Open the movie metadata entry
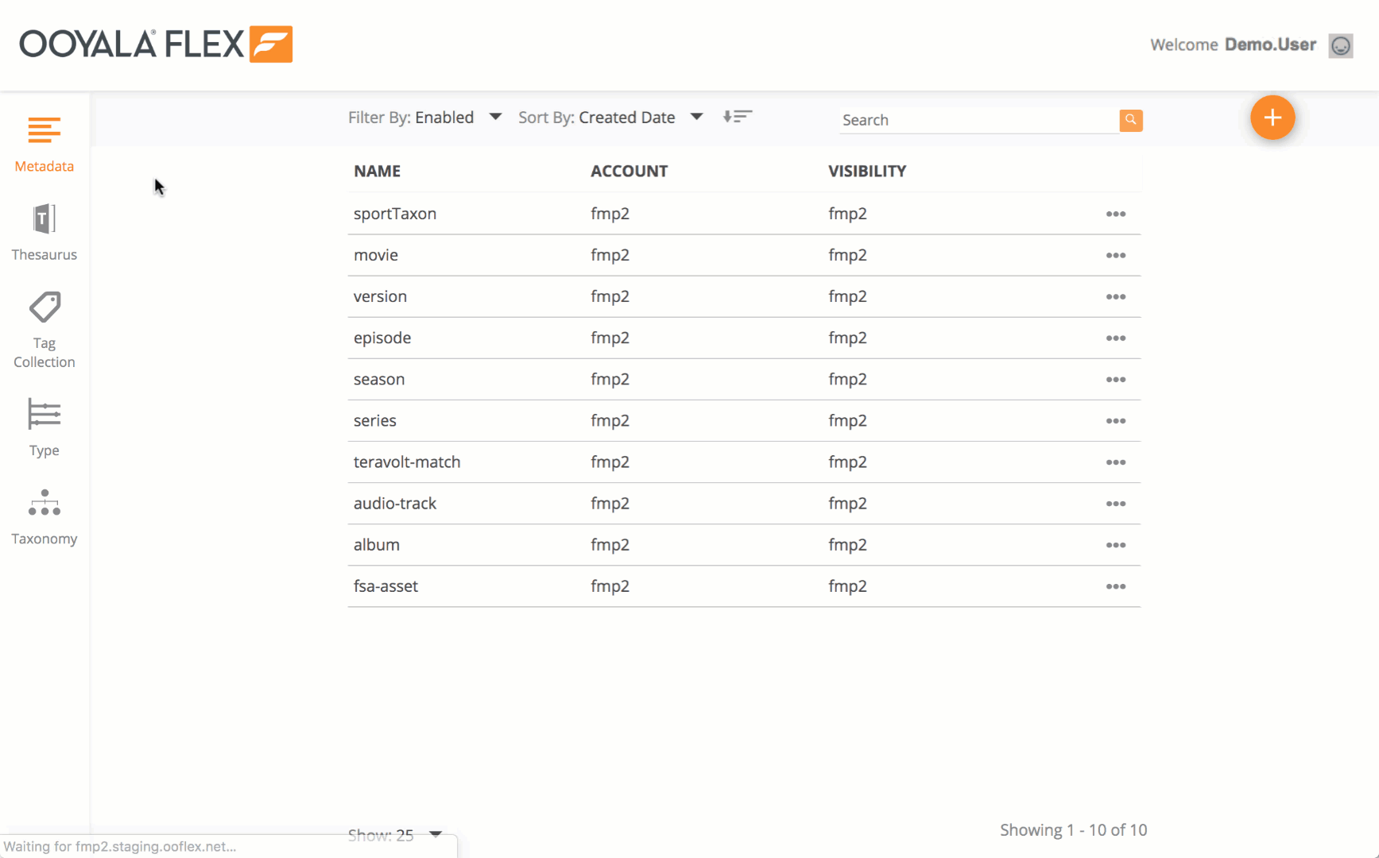This screenshot has height=858, width=1379. click(376, 255)
